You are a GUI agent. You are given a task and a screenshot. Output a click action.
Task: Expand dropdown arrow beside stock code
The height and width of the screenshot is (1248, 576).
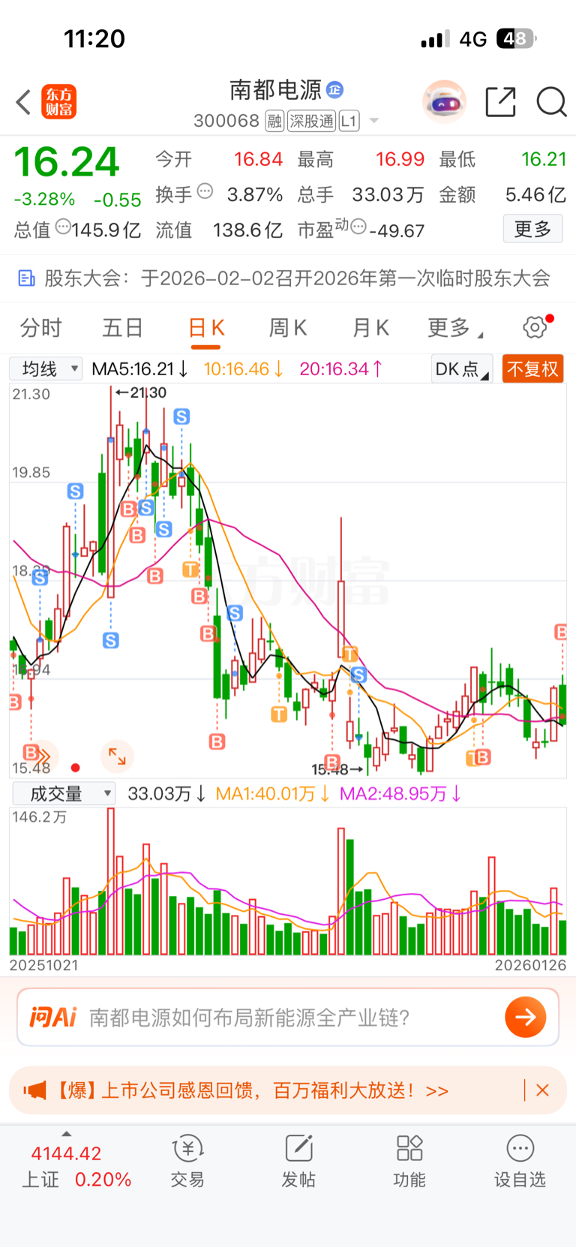pos(374,121)
